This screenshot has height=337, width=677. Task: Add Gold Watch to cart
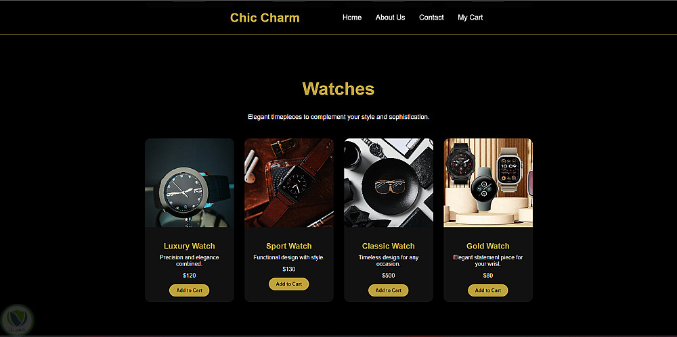pyautogui.click(x=488, y=290)
